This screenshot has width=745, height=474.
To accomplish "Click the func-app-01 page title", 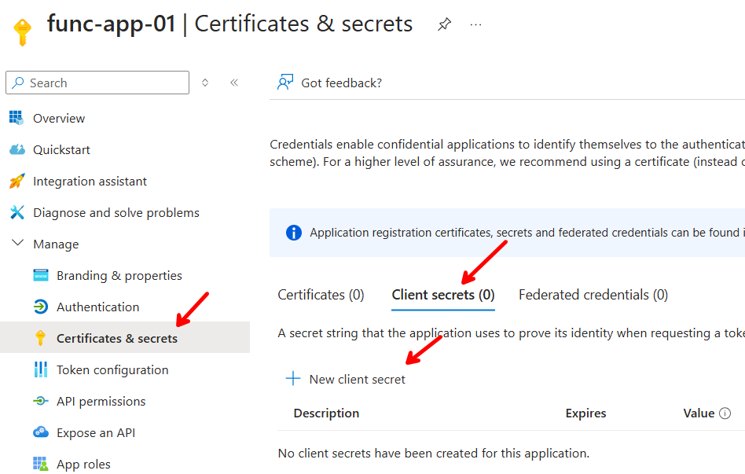I will pos(111,24).
